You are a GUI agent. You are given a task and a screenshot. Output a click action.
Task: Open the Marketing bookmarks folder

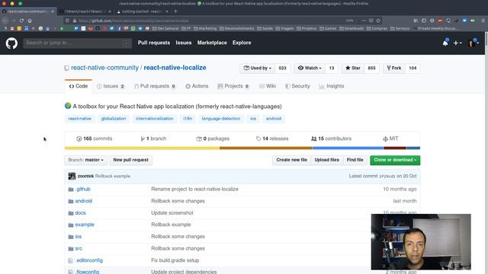coord(205,28)
